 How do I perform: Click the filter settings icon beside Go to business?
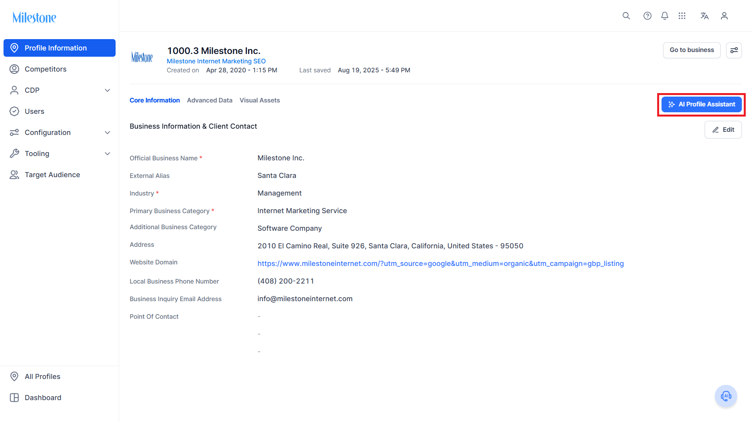734,50
